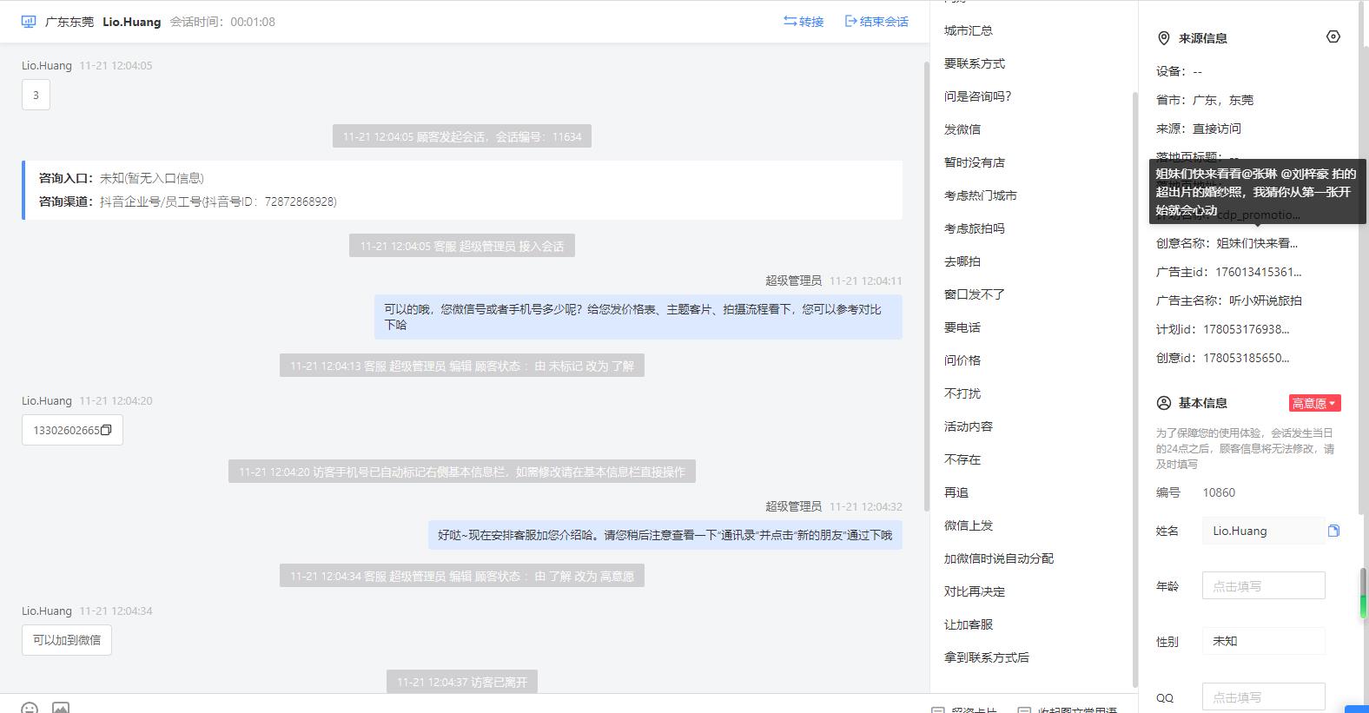Click the 咨询渠道 抖音企业号 info line
This screenshot has height=713, width=1369.
tap(188, 201)
